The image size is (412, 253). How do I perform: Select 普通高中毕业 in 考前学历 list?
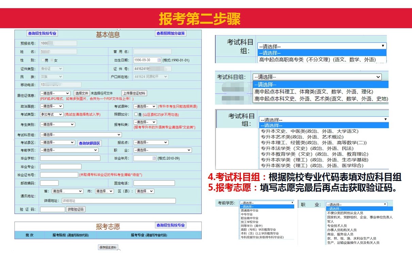pos(249,211)
